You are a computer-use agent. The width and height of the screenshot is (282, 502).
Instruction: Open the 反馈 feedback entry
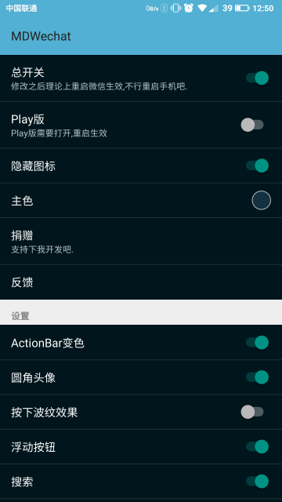tap(141, 282)
